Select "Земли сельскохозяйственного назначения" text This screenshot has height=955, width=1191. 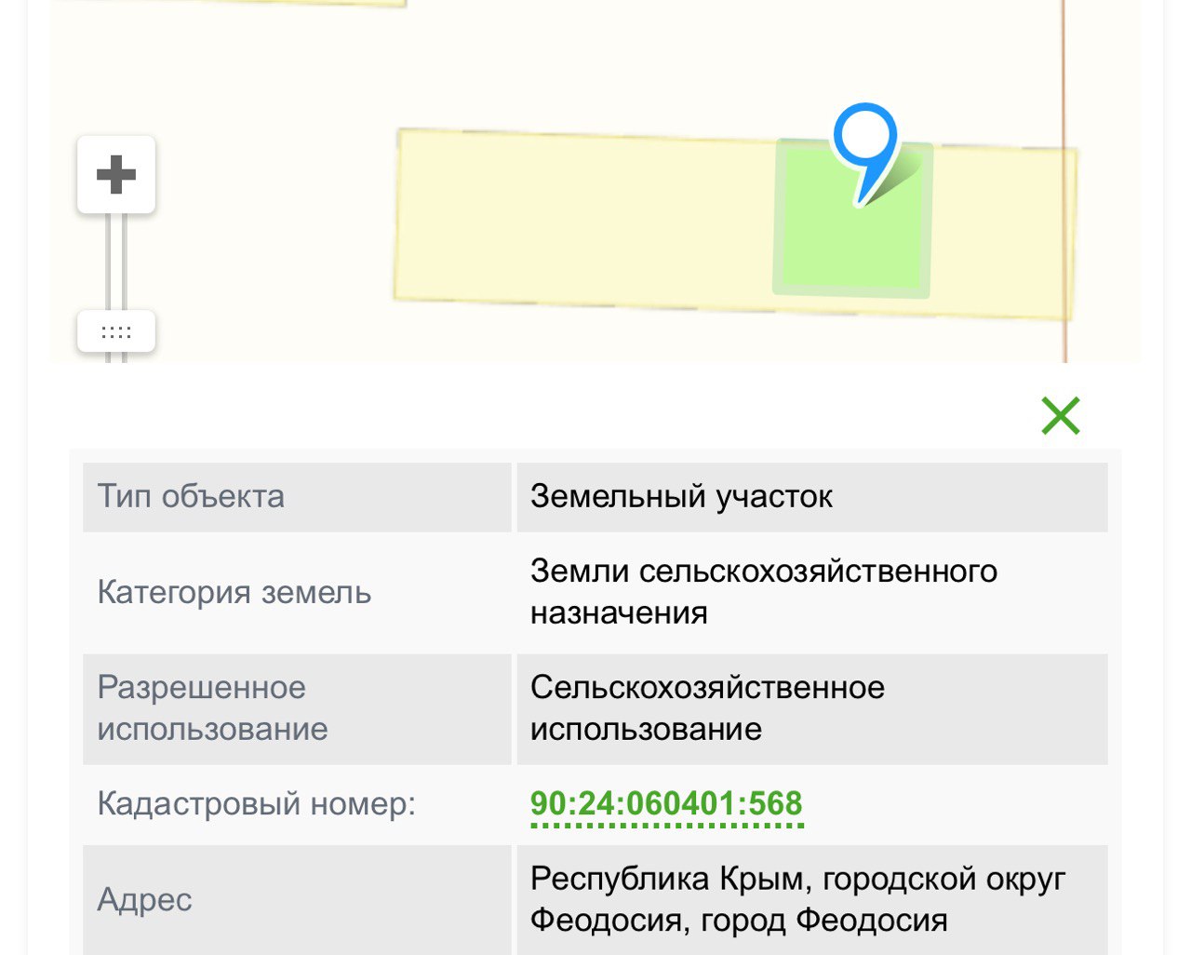click(763, 592)
